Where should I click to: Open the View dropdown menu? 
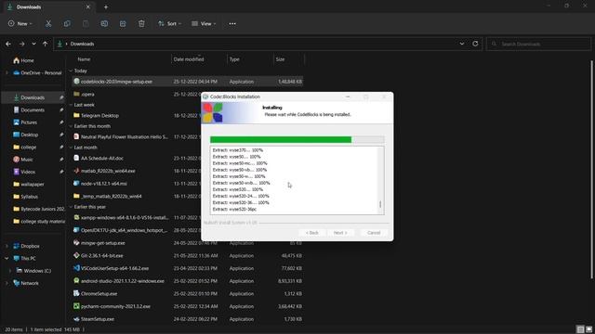click(204, 23)
